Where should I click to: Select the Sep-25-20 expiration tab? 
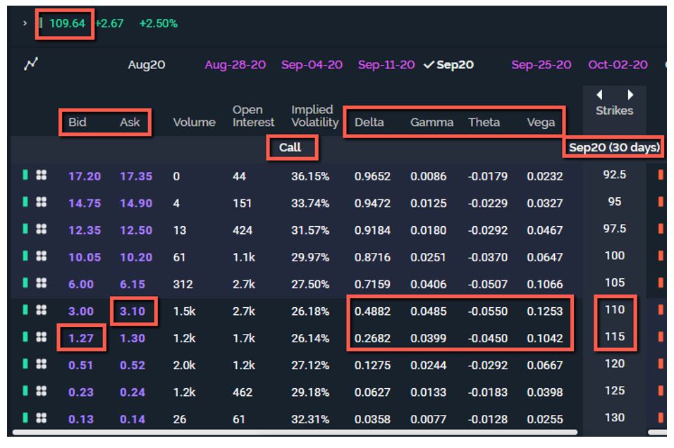click(541, 65)
